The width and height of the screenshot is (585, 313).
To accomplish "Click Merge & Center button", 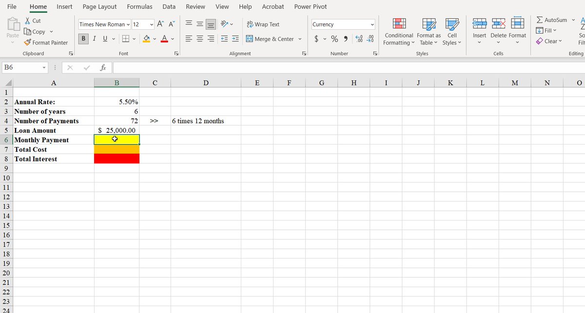I will click(270, 39).
